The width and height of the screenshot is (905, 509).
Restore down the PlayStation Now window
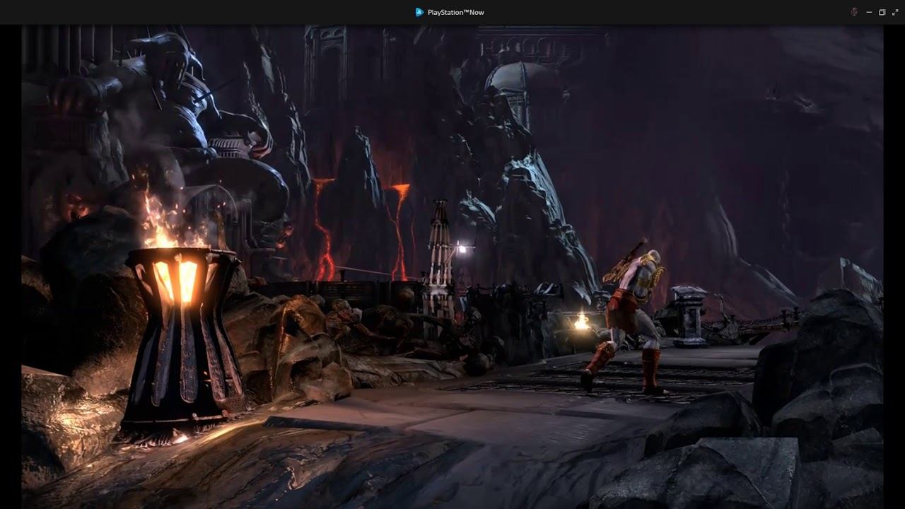[x=882, y=12]
